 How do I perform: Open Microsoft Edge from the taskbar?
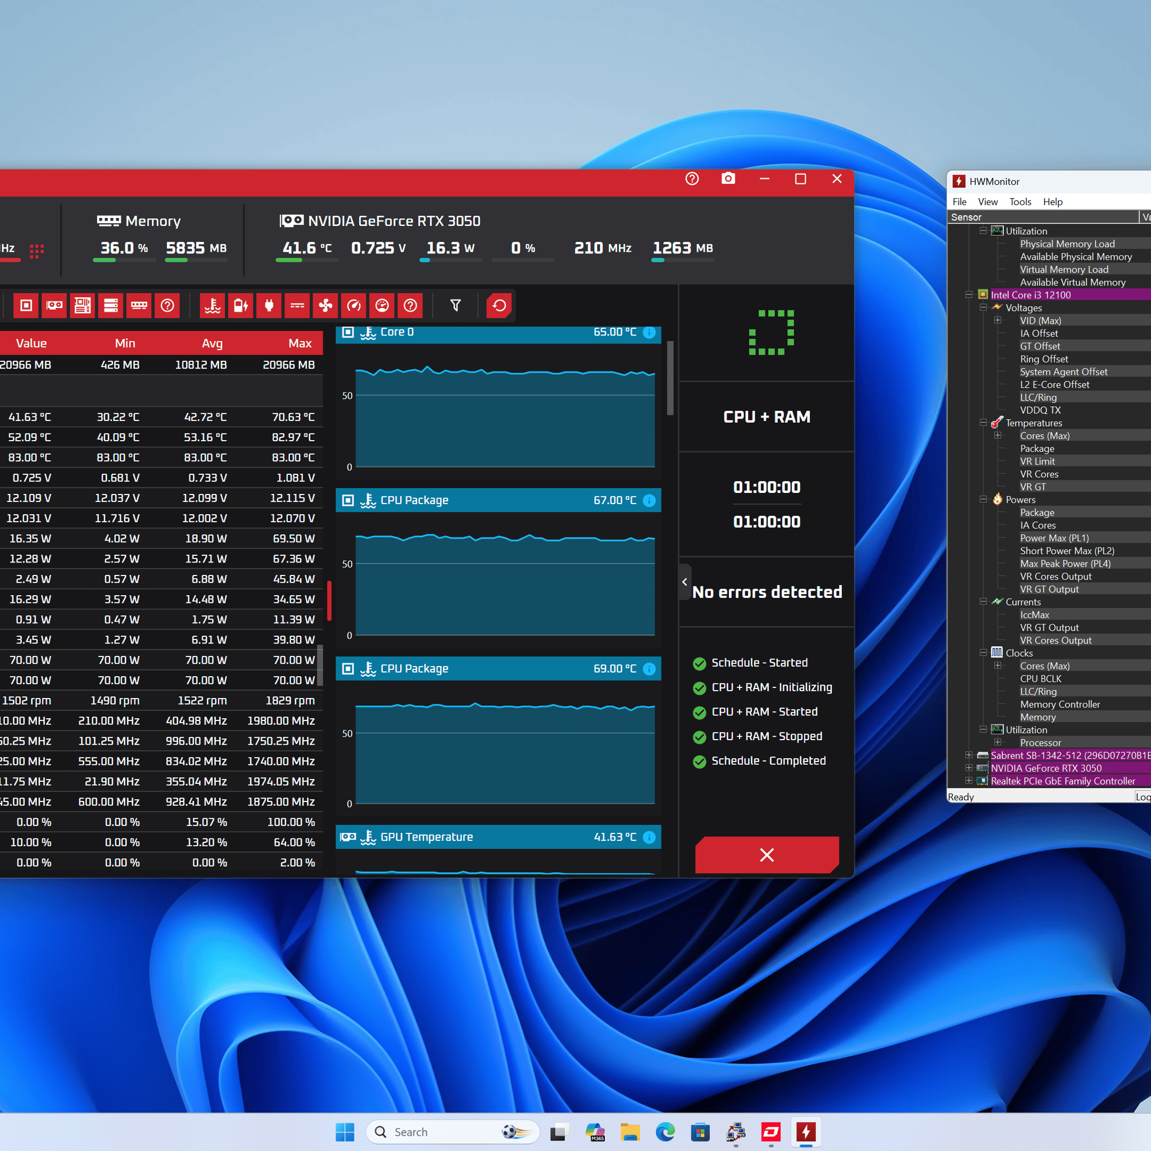coord(665,1132)
